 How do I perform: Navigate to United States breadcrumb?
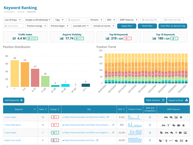coord(9,12)
